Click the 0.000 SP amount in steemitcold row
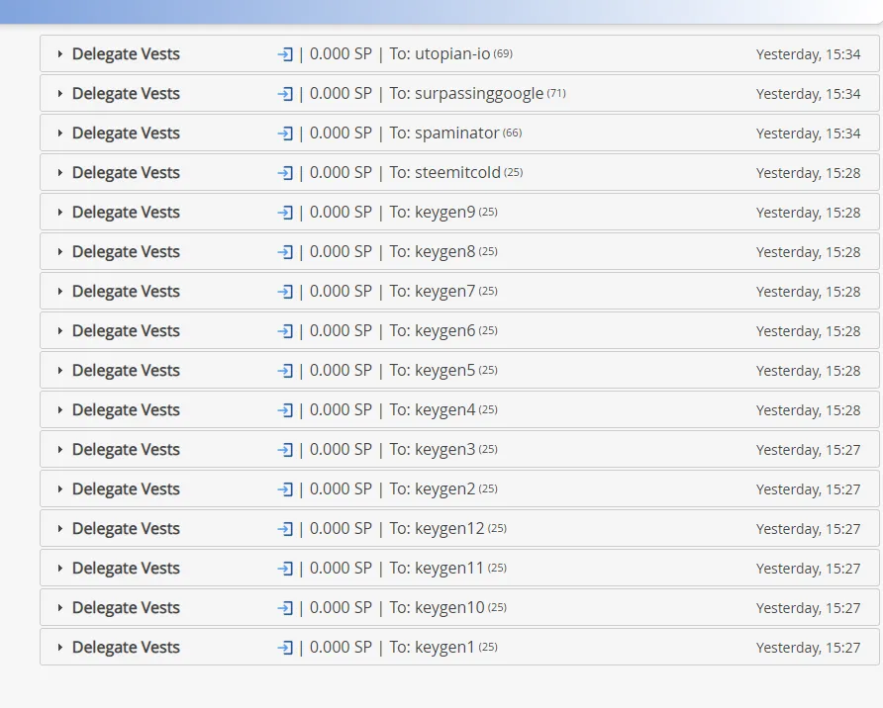Image resolution: width=883 pixels, height=708 pixels. (341, 173)
